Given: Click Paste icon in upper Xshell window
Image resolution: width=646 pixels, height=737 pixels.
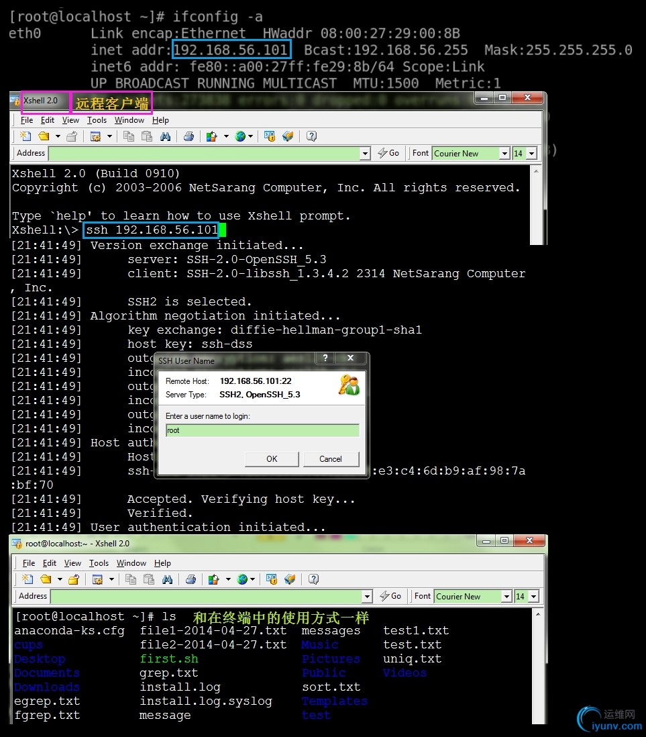Looking at the screenshot, I should point(147,136).
